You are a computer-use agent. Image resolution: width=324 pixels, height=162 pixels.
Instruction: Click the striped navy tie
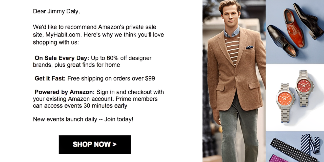coord(310,144)
